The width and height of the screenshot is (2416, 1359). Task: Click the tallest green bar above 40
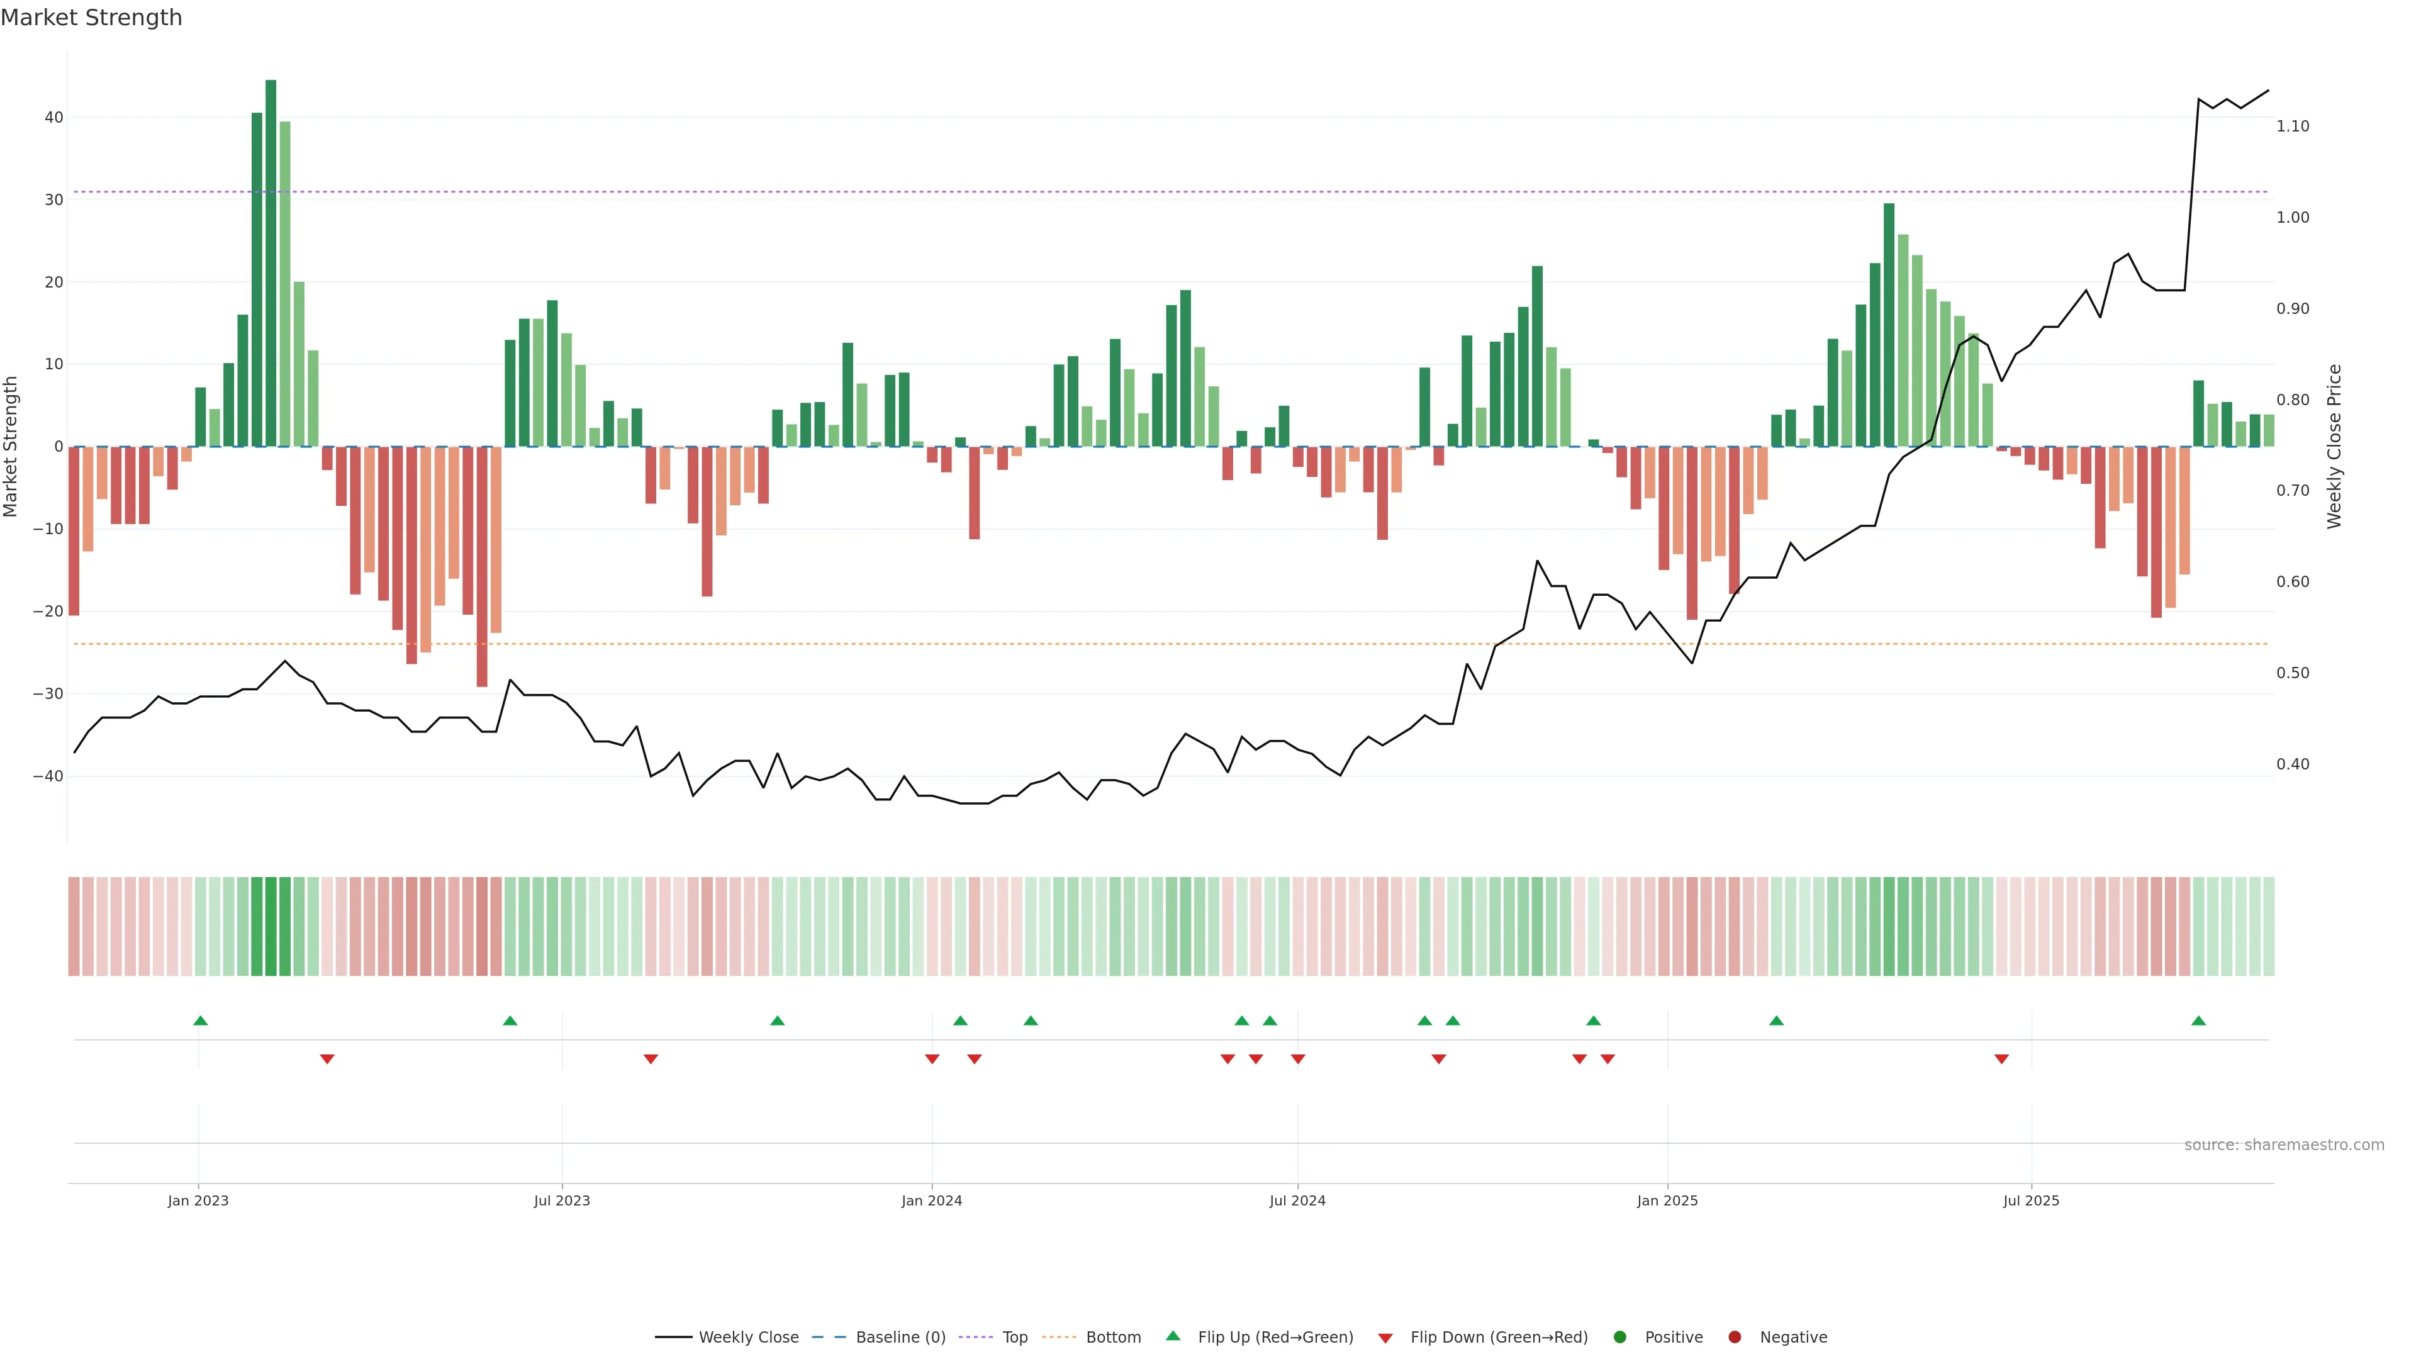pos(271,262)
